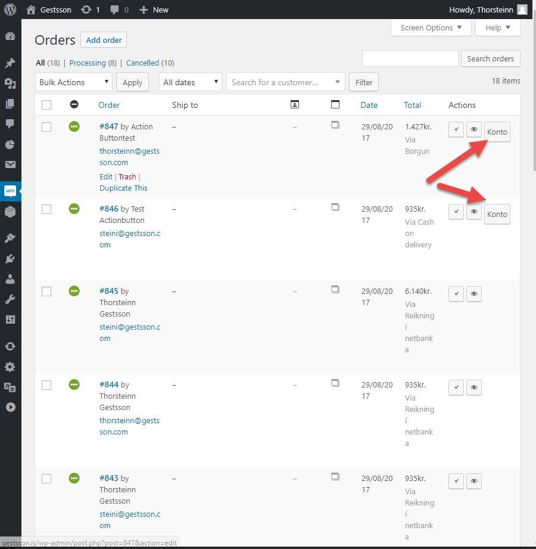536x549 pixels.
Task: Open the WooCommerce menu in sidebar
Action: click(10, 191)
